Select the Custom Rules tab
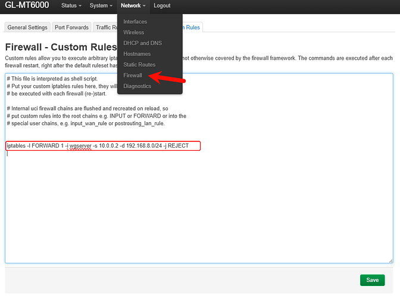Image resolution: width=400 pixels, height=298 pixels. [x=192, y=27]
